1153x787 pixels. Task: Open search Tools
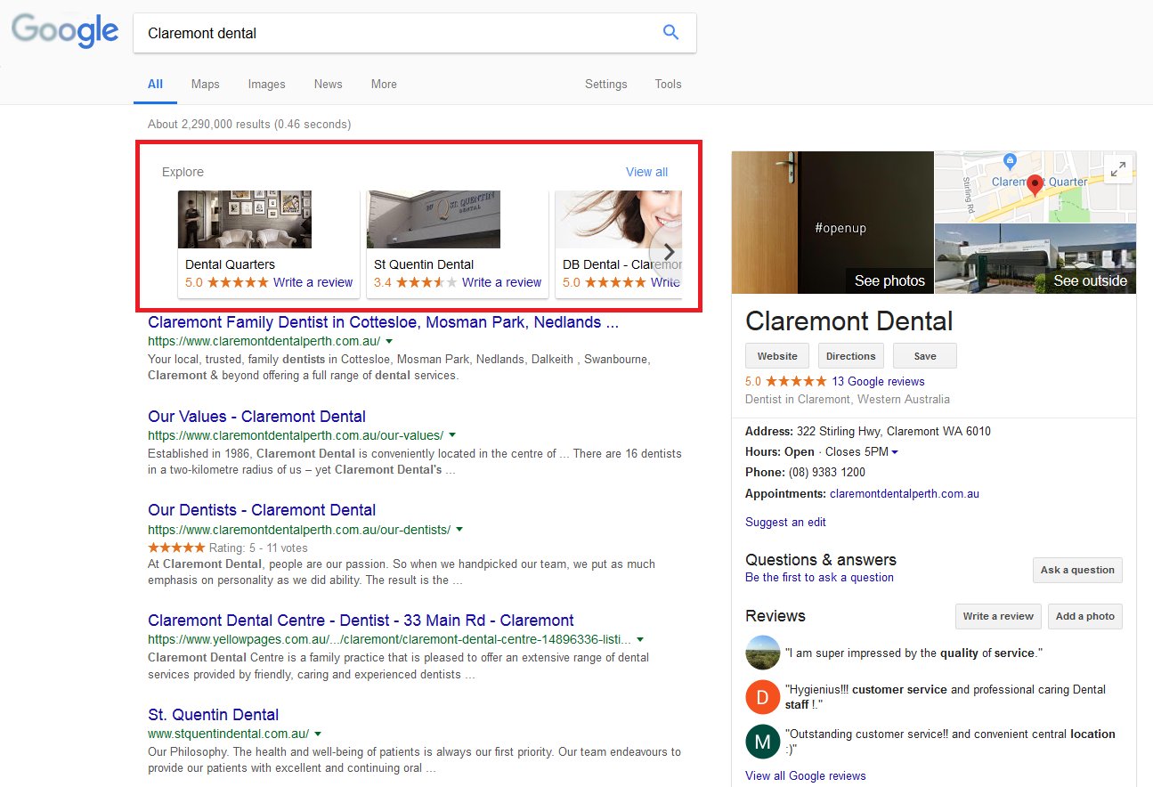668,84
